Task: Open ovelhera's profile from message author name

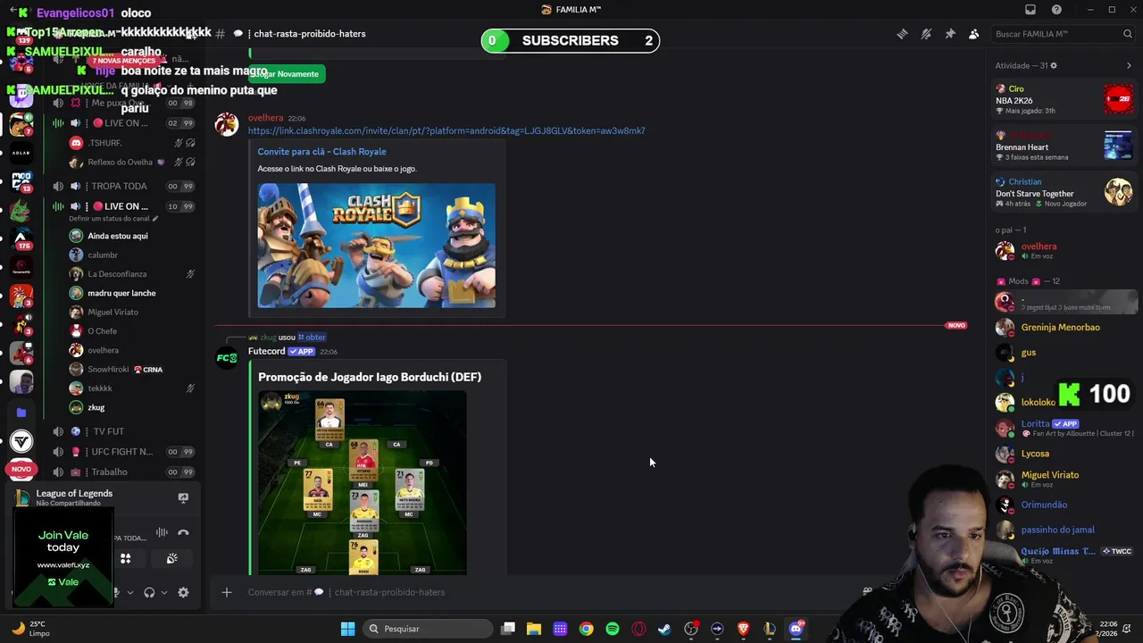Action: click(x=265, y=118)
